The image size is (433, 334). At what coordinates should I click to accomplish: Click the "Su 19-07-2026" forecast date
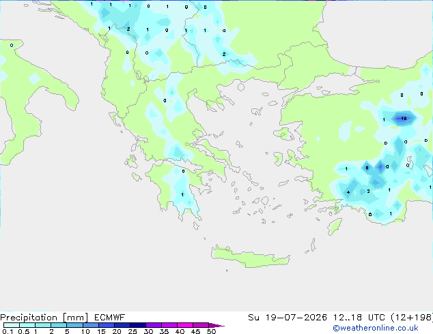(x=288, y=317)
